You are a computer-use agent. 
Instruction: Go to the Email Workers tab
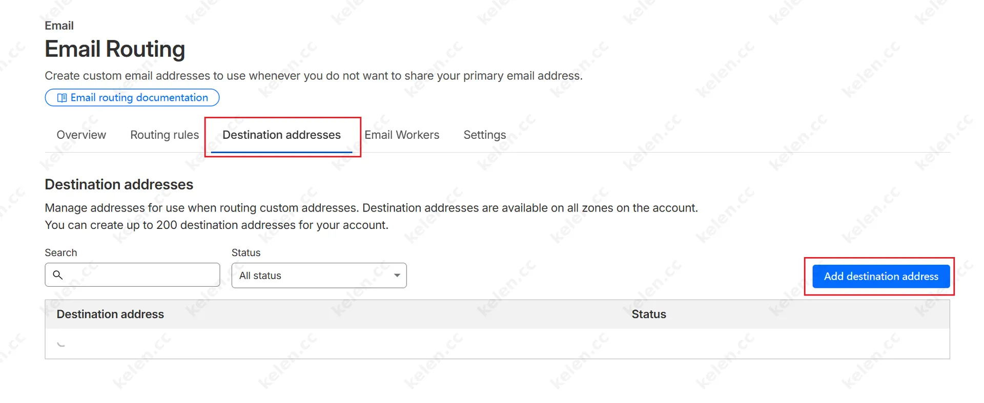coord(402,135)
